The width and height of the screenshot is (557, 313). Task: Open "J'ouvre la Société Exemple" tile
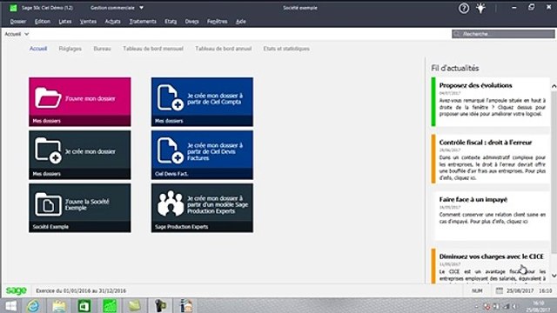click(80, 208)
